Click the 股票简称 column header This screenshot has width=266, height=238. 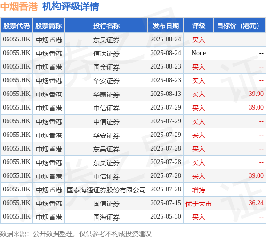pyautogui.click(x=48, y=25)
